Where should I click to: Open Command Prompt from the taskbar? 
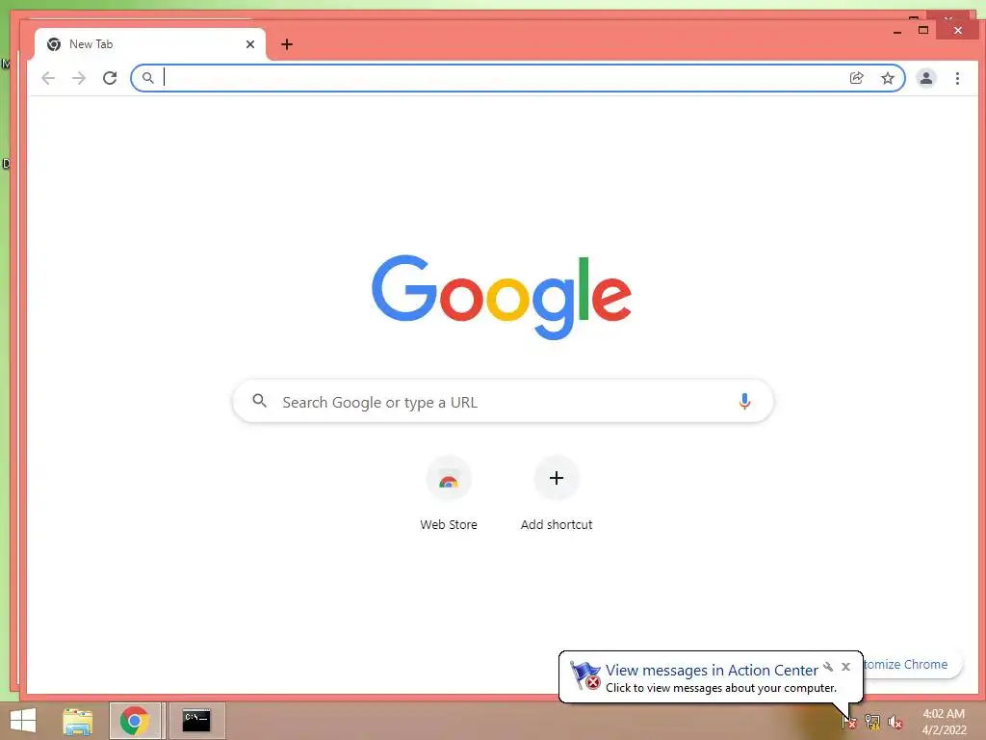196,721
